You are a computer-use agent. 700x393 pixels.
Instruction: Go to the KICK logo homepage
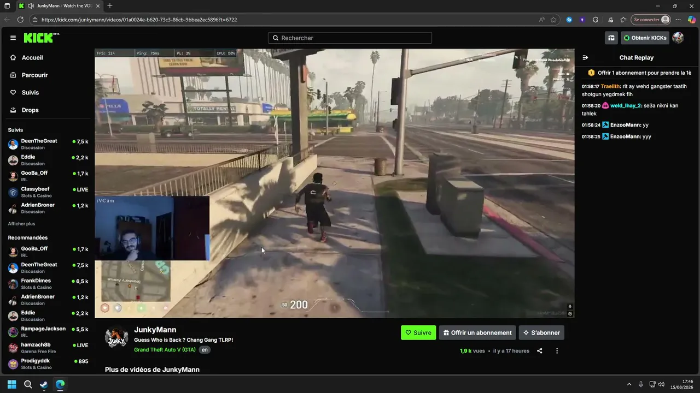[41, 38]
